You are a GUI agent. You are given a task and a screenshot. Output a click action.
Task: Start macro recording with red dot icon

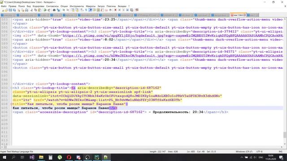pyautogui.click(x=115, y=10)
